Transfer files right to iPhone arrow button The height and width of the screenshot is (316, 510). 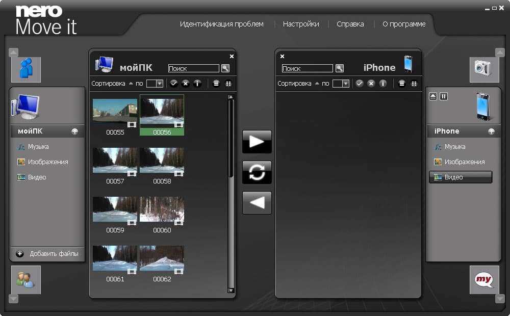click(257, 142)
